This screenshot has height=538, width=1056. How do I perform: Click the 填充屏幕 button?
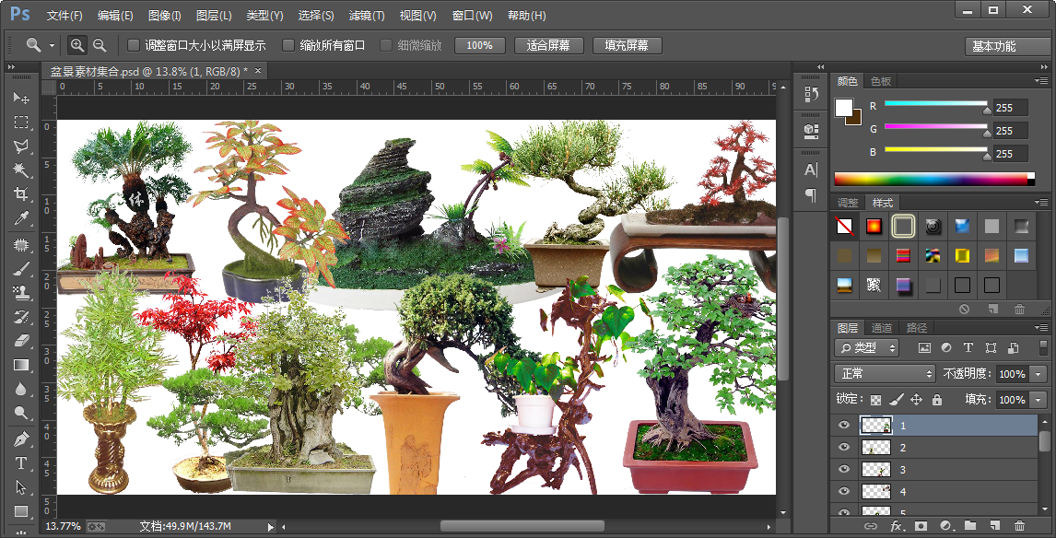pos(627,45)
